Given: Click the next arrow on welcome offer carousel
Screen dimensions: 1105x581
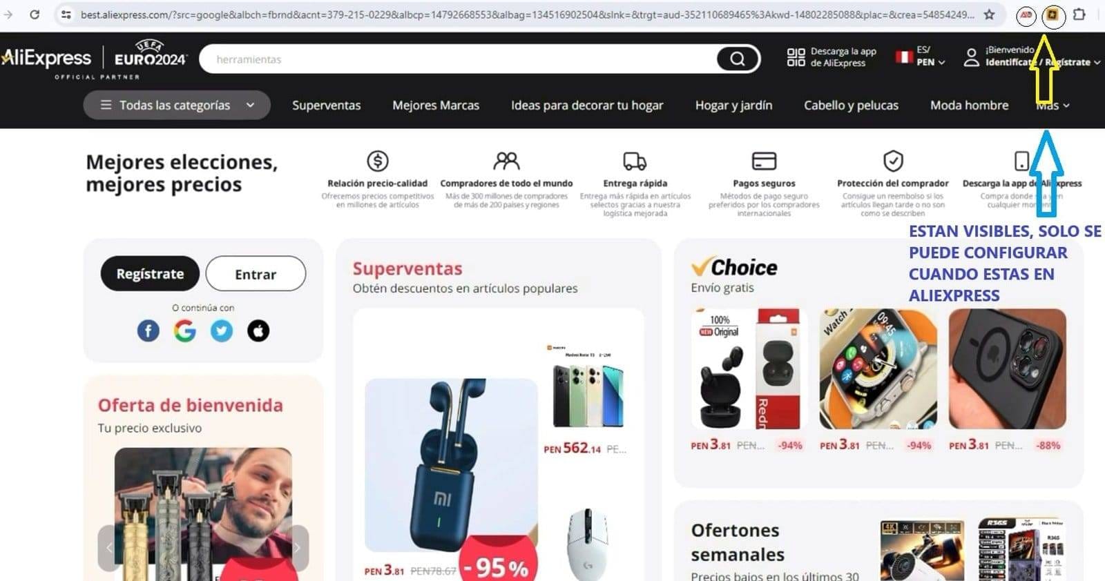Looking at the screenshot, I should 297,548.
